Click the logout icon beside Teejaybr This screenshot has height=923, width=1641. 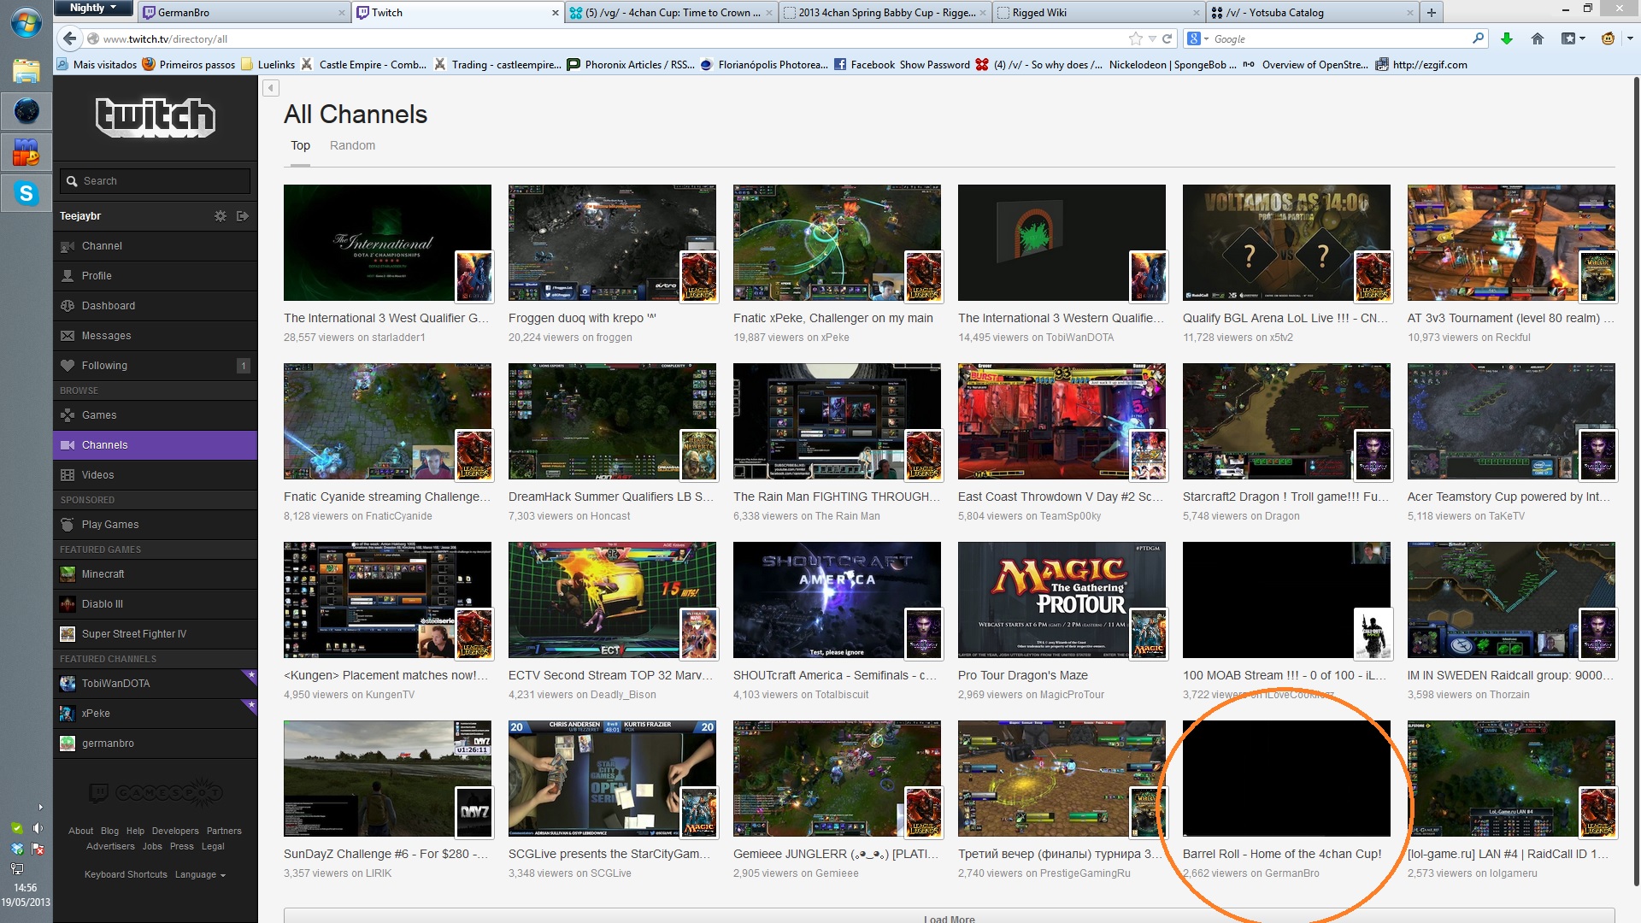tap(243, 216)
